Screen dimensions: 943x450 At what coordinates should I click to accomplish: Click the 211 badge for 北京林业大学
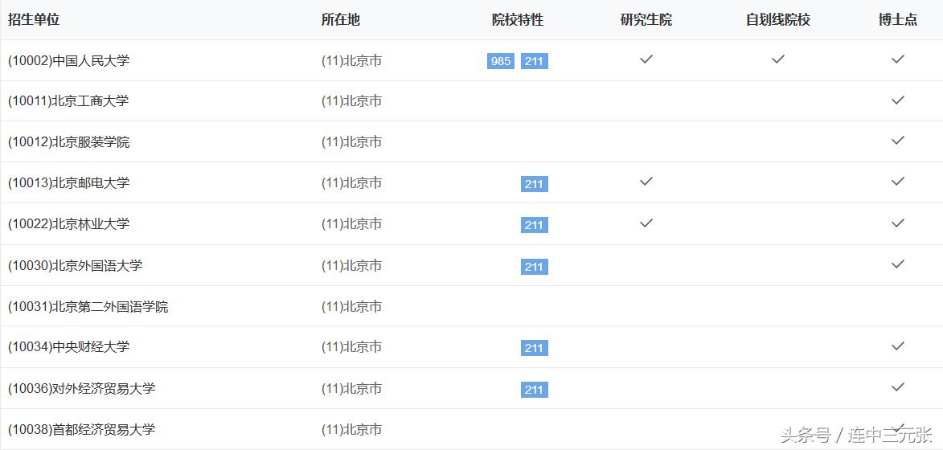[534, 225]
